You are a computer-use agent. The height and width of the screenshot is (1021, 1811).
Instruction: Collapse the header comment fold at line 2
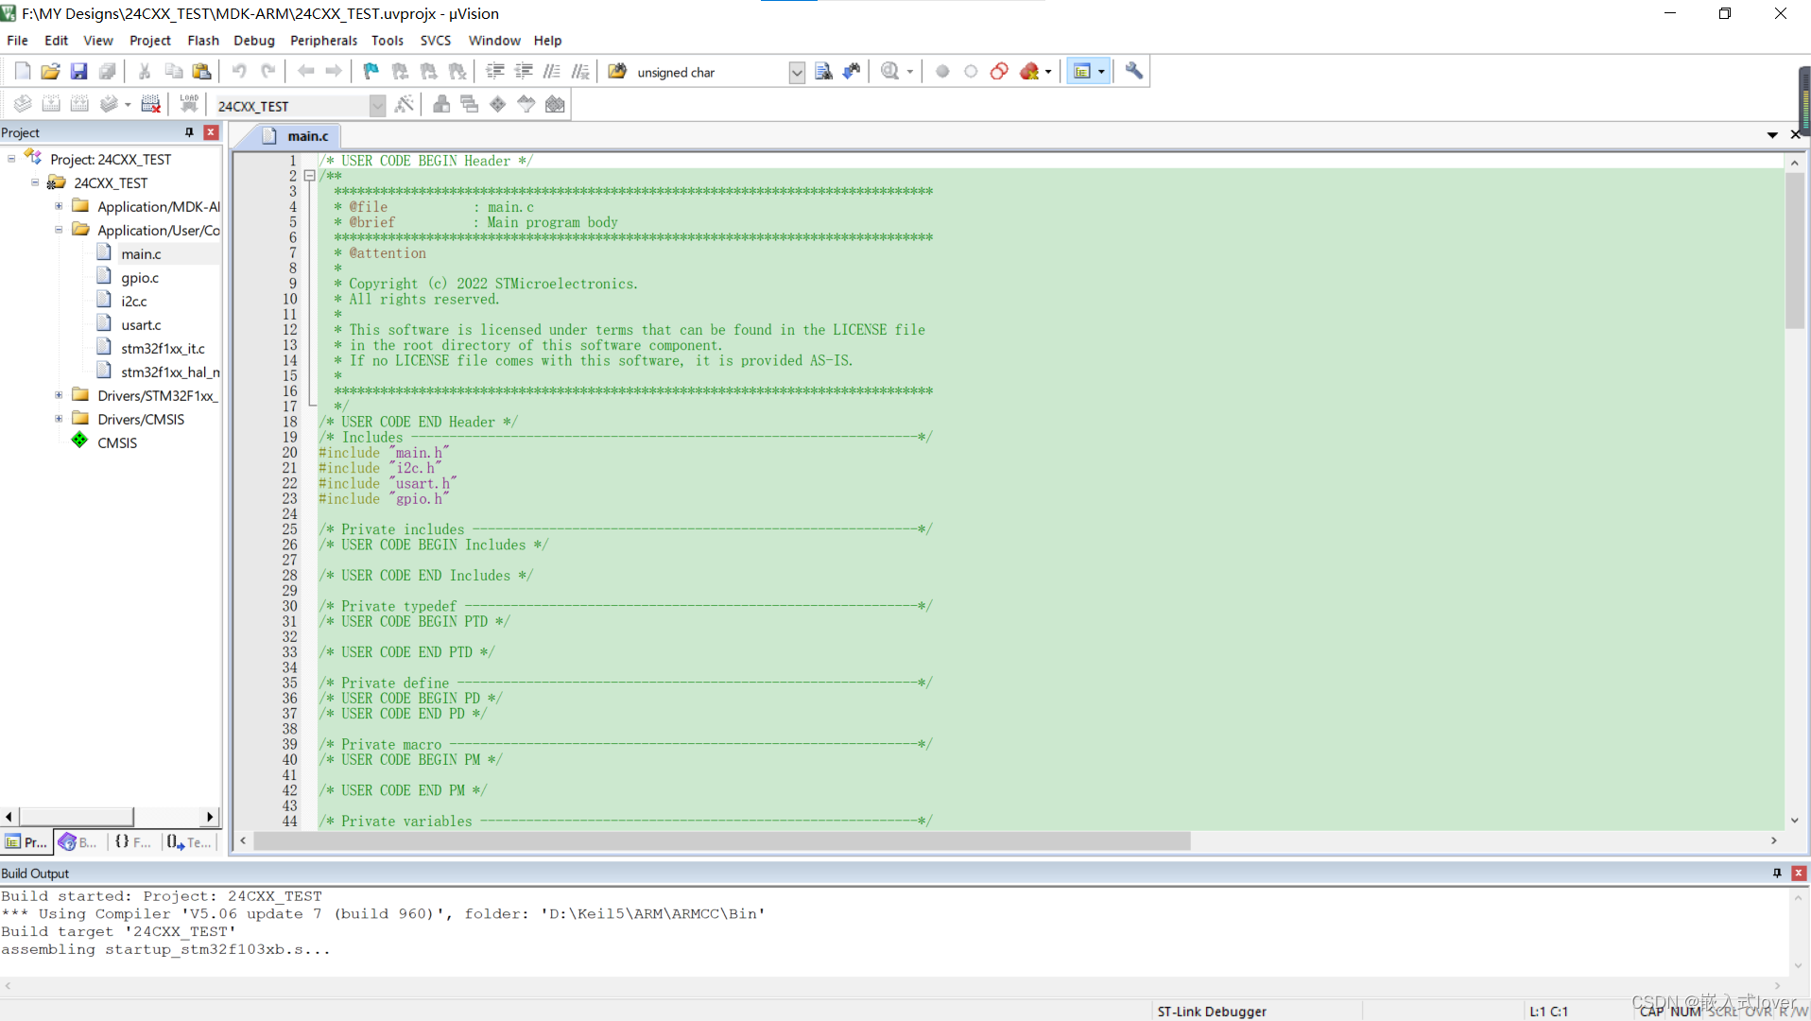pos(309,176)
